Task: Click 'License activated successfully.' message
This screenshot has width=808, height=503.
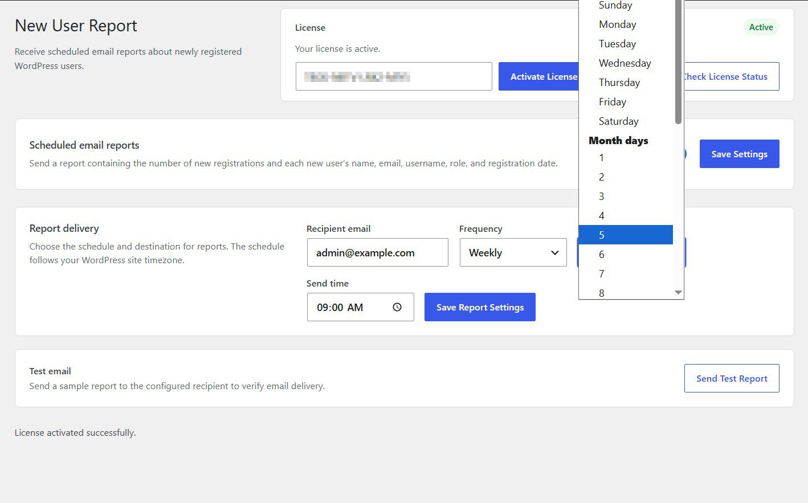Action: coord(75,432)
